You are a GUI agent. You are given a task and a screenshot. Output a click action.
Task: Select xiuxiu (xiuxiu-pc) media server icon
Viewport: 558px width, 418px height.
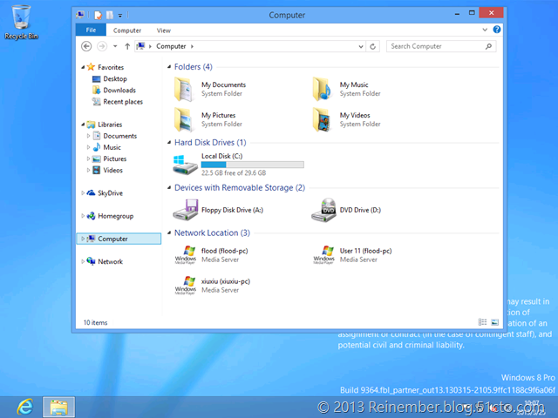pos(186,286)
